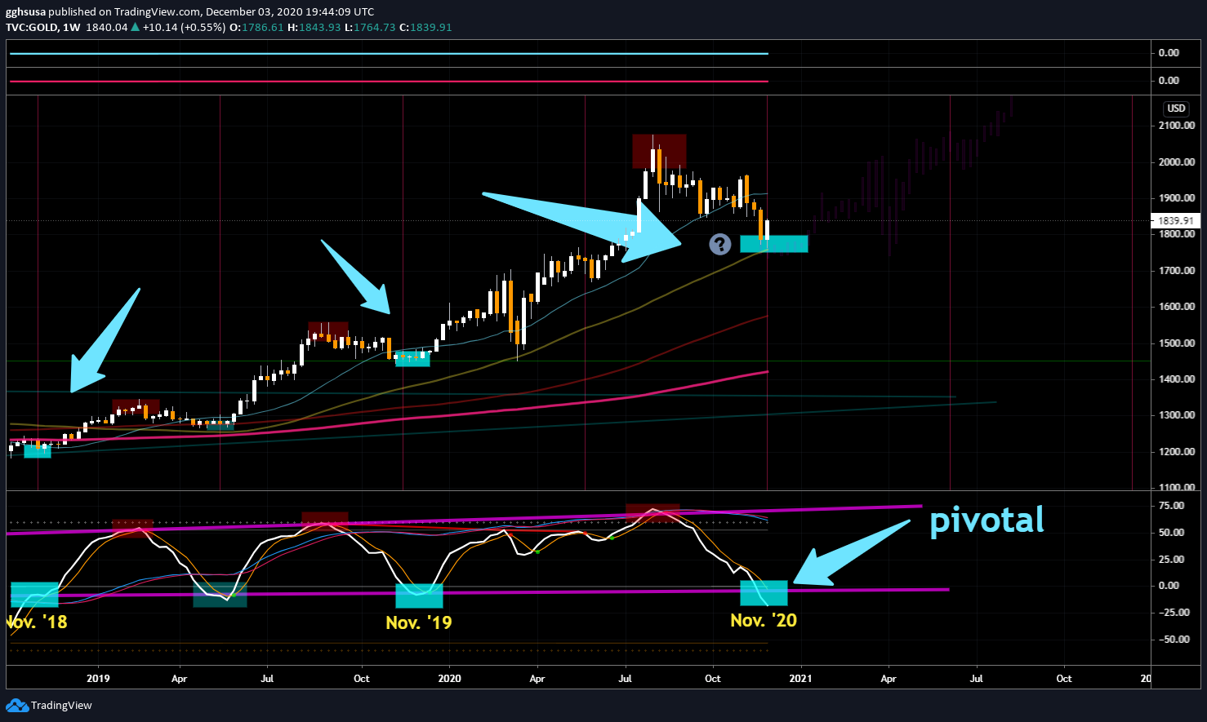1207x722 pixels.
Task: Click the 1700.00 price axis label
Action: click(1177, 270)
